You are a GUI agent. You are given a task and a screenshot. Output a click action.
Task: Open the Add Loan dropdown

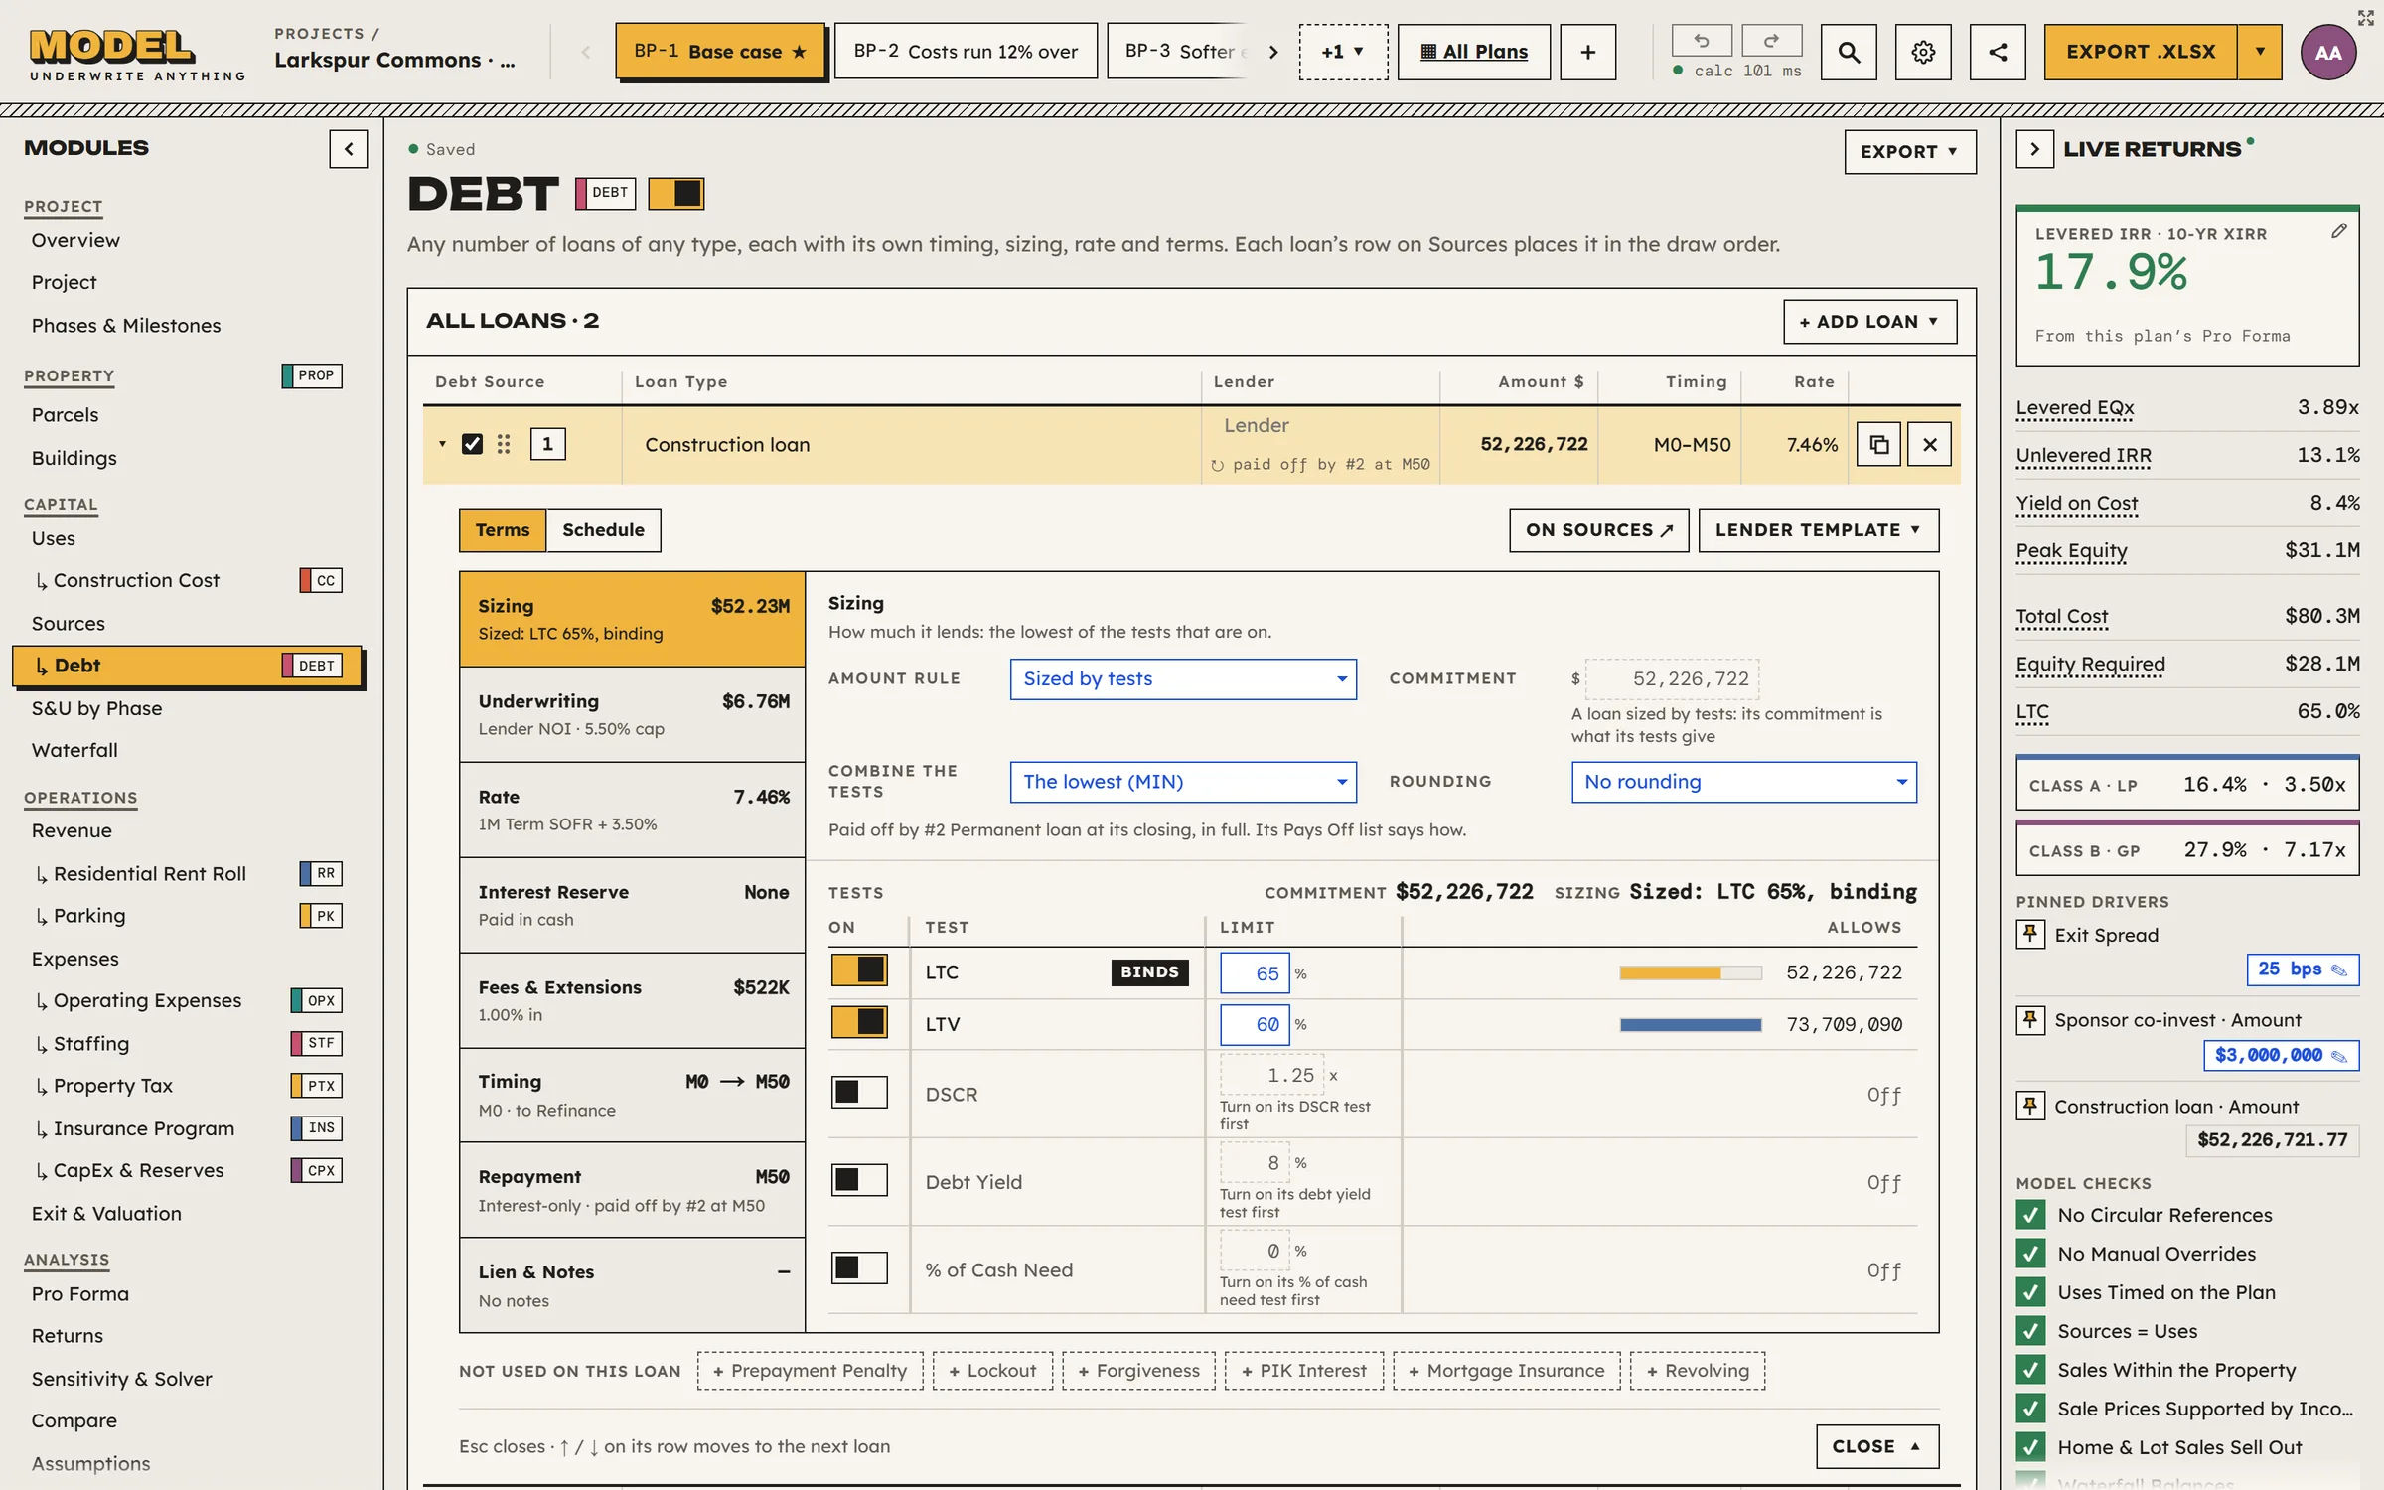click(1869, 322)
